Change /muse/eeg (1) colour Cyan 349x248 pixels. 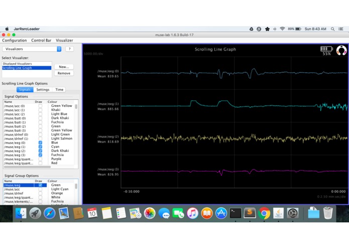pos(55,147)
